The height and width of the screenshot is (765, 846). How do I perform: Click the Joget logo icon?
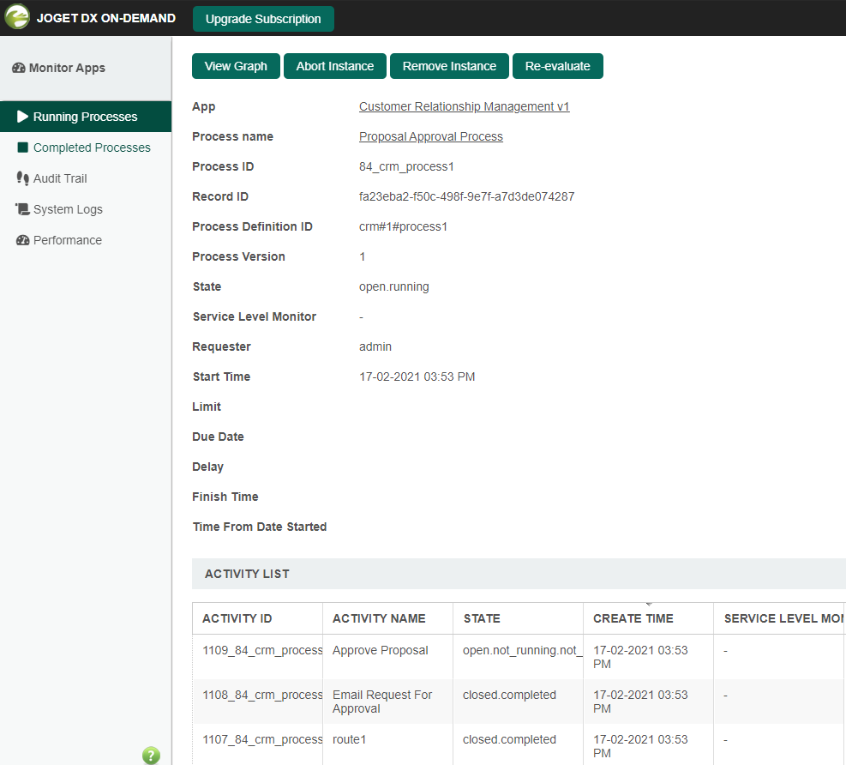click(x=17, y=17)
